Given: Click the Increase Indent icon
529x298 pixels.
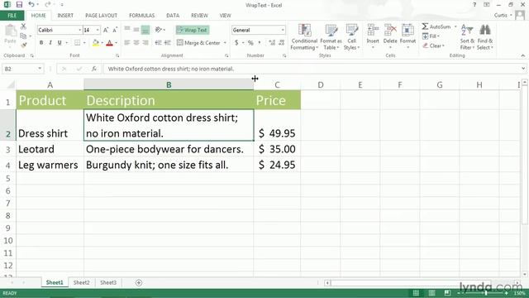Looking at the screenshot, I should [x=167, y=42].
